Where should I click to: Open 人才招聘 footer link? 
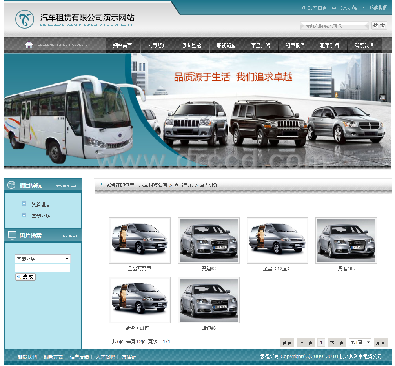point(105,357)
